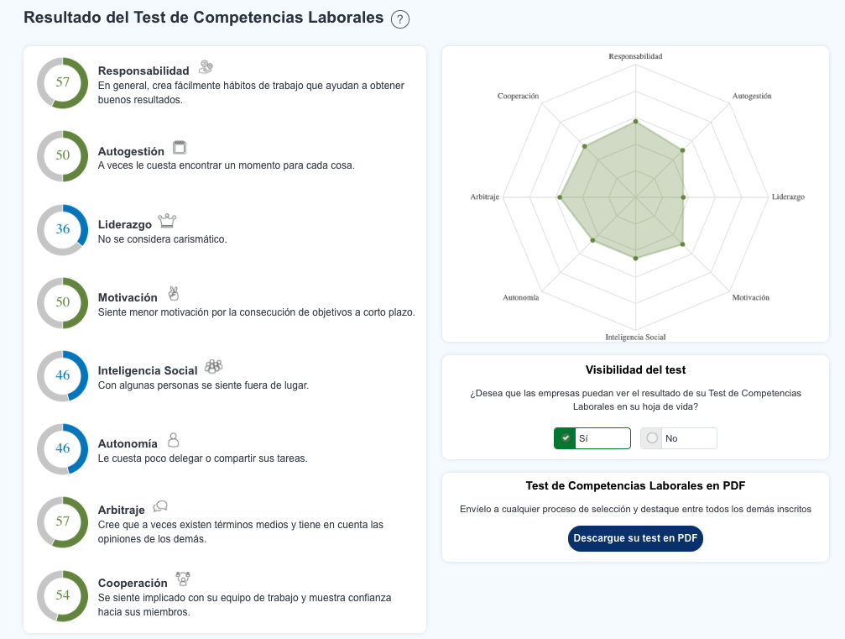The height and width of the screenshot is (639, 845).
Task: Click the Liderazgo crown icon
Action: [x=168, y=221]
